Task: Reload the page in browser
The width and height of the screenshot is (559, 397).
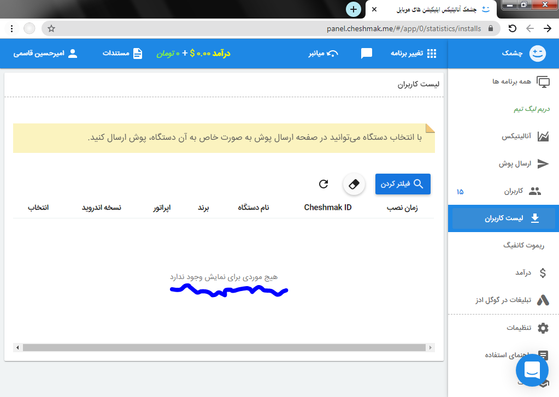Action: click(x=512, y=28)
